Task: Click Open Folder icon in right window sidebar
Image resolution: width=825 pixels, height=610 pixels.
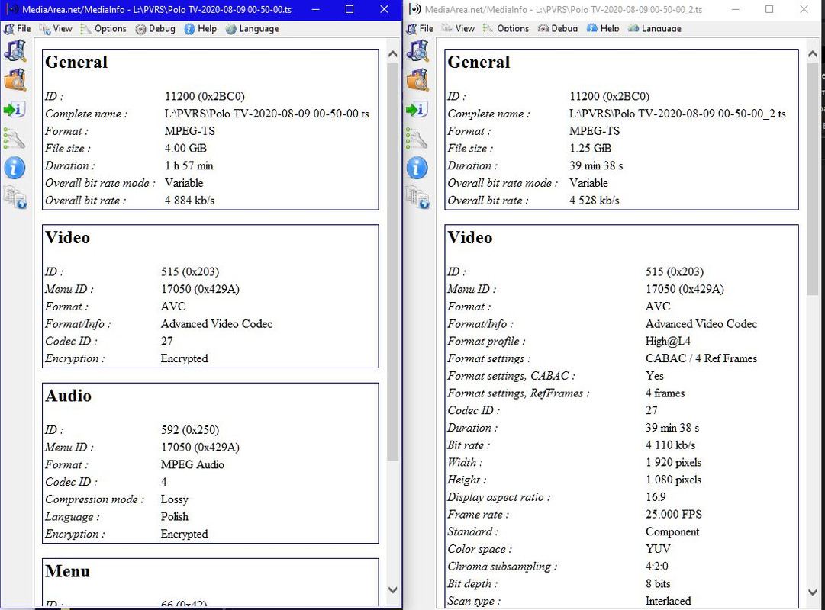Action: coord(417,81)
